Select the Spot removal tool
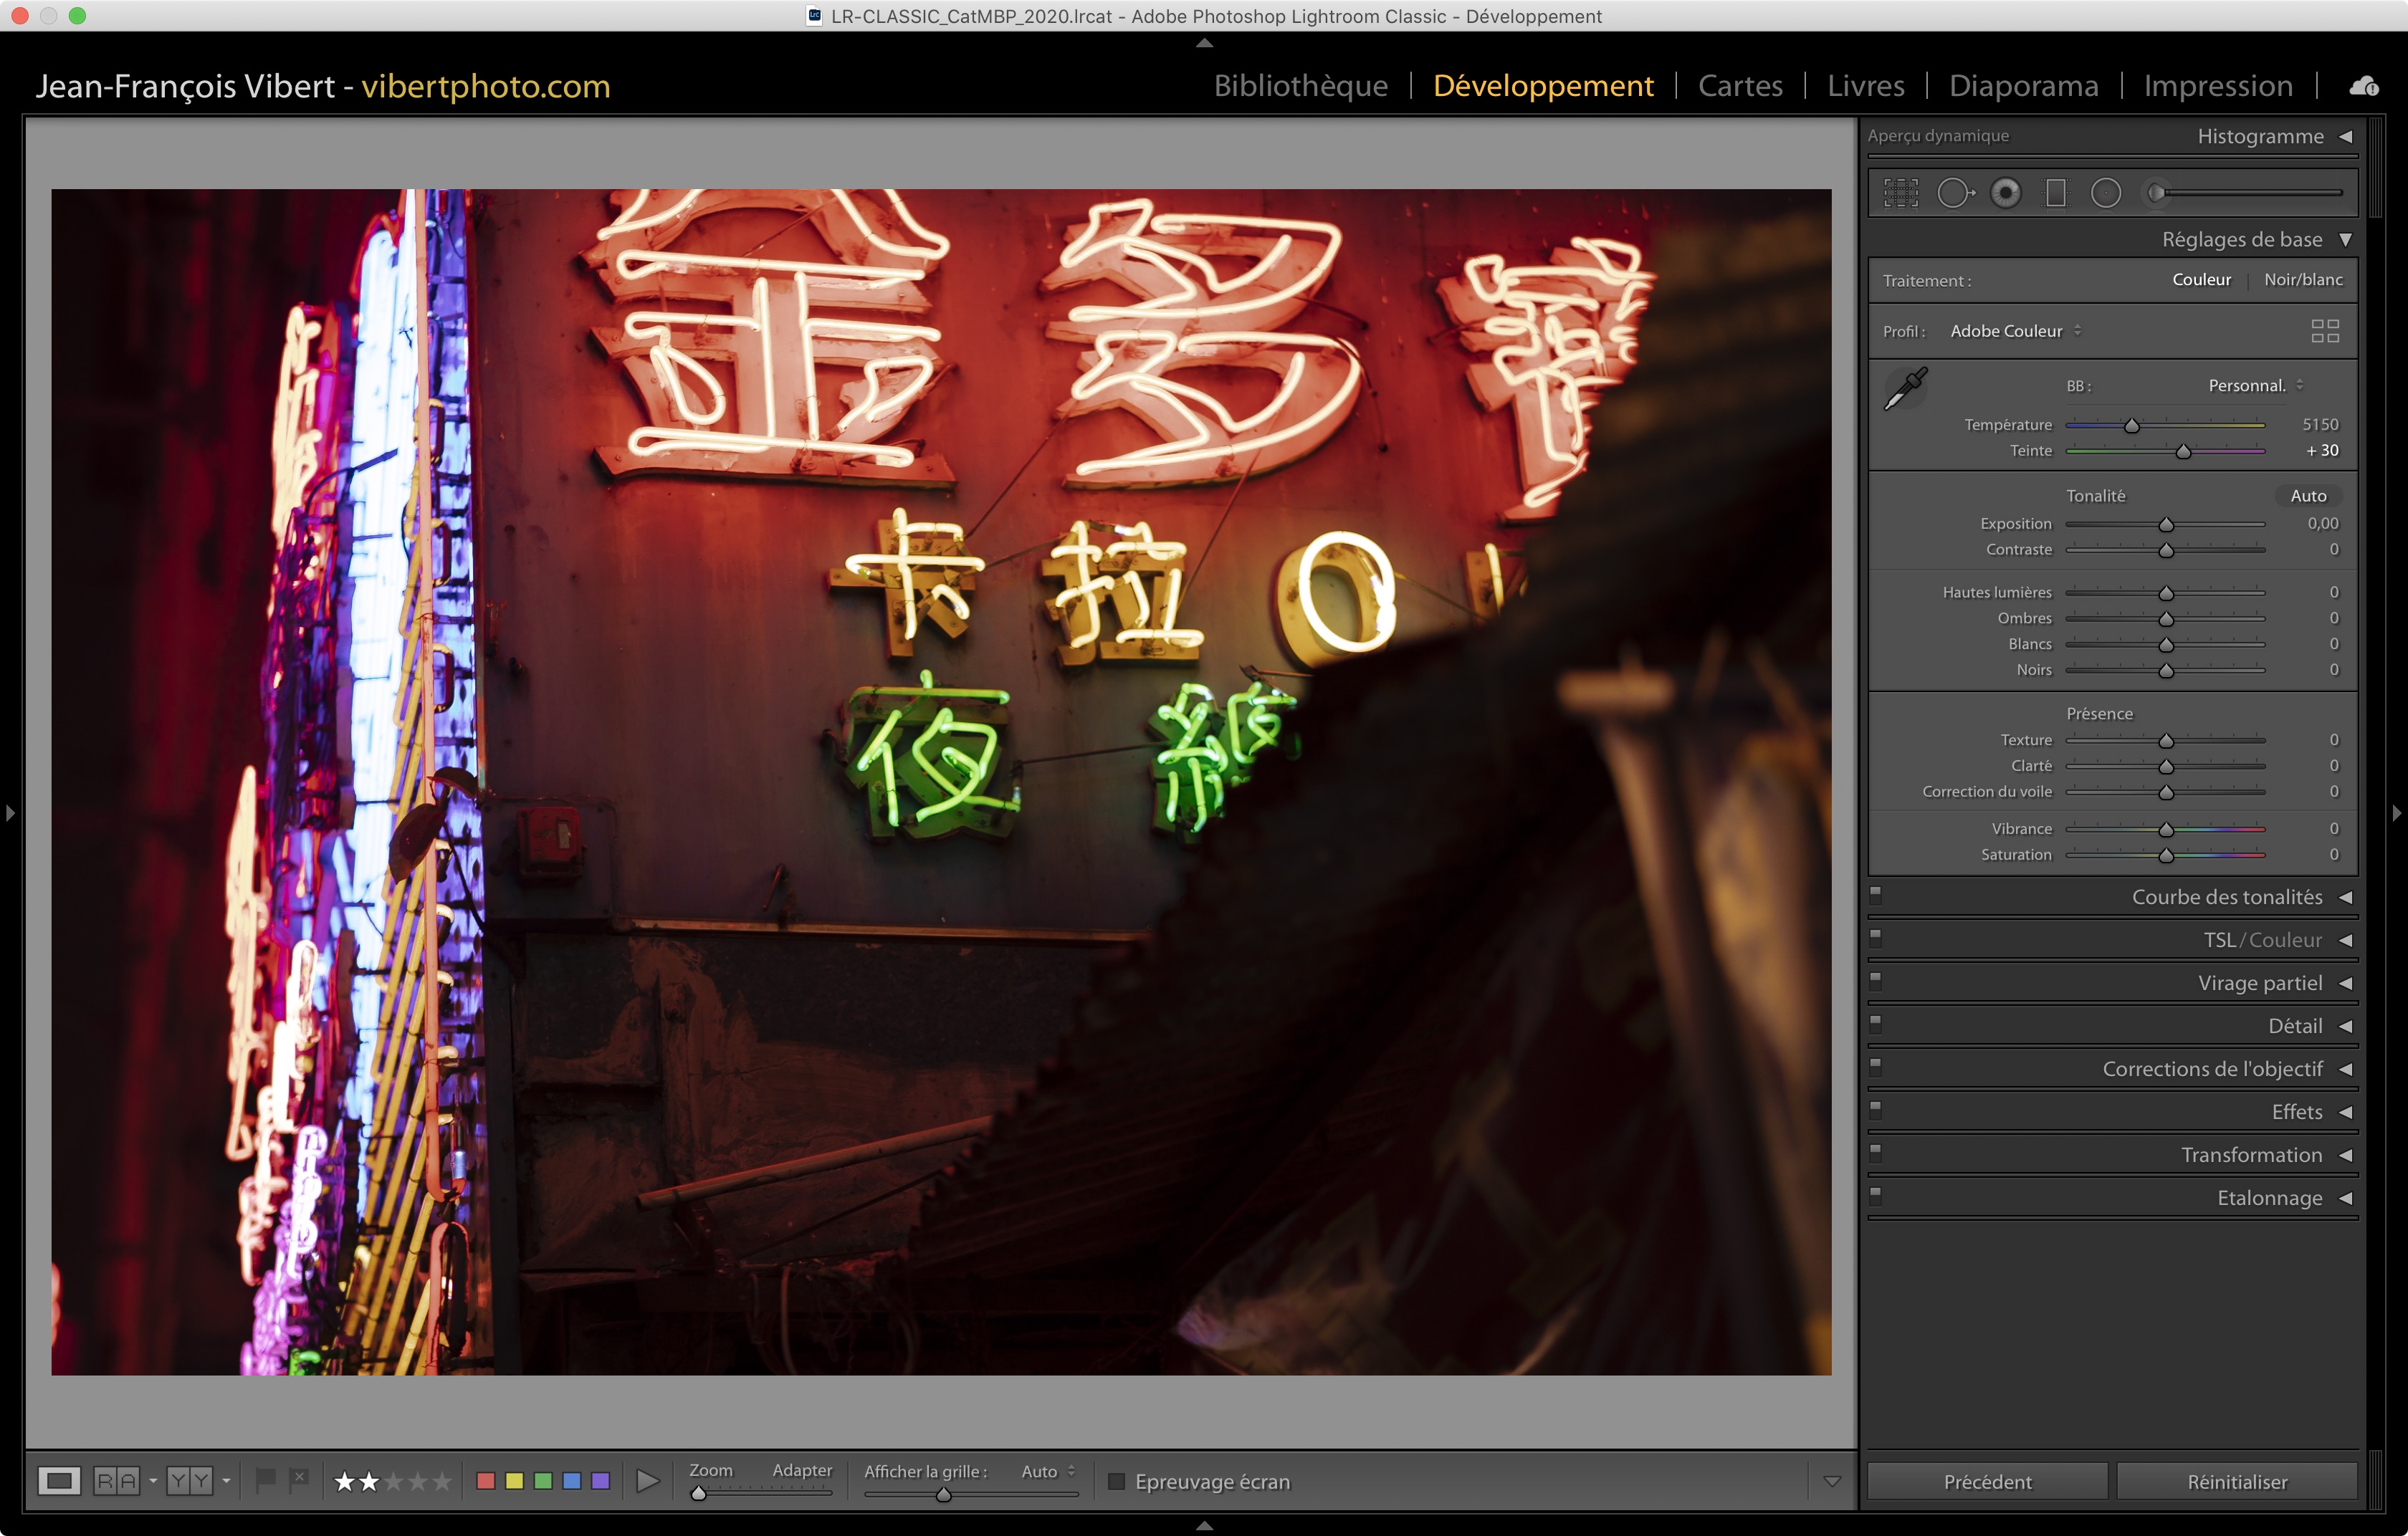The height and width of the screenshot is (1536, 2408). click(1954, 193)
